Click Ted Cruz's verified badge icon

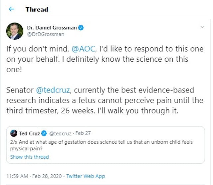[x=44, y=133]
